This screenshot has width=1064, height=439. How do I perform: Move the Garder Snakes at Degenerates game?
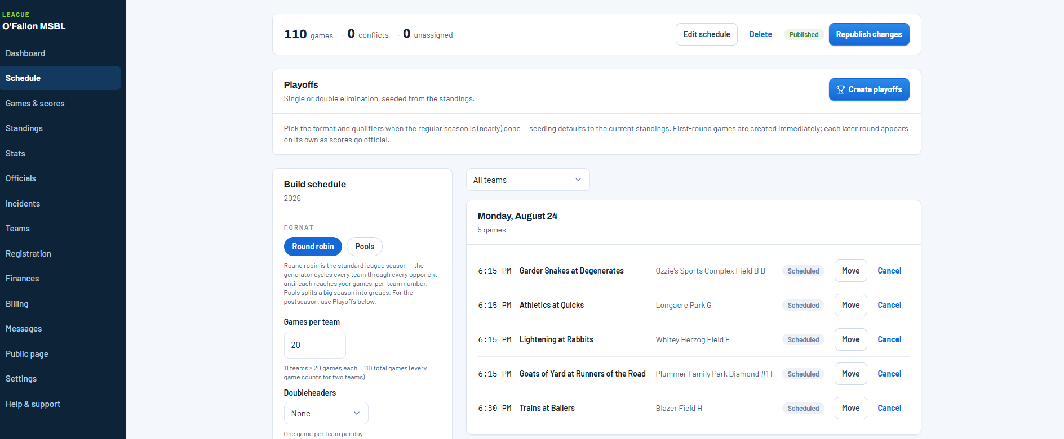pyautogui.click(x=850, y=271)
